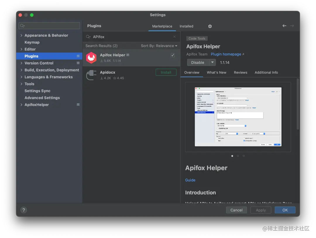Select Advanced Settings in settings tree
The image size is (316, 238).
(42, 97)
